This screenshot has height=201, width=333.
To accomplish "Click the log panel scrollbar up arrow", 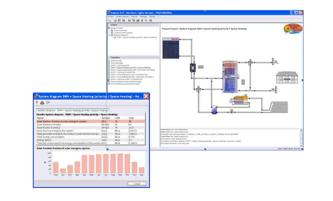I will pos(301,130).
